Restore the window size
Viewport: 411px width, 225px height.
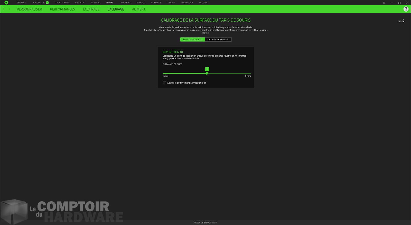point(399,3)
